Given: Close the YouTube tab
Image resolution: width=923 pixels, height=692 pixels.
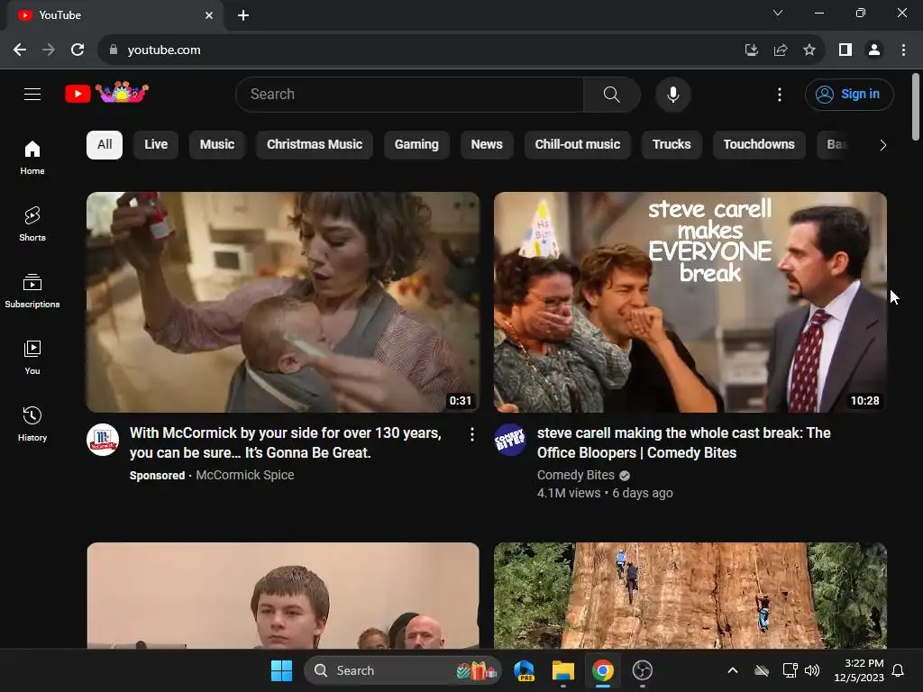Looking at the screenshot, I should (x=209, y=15).
